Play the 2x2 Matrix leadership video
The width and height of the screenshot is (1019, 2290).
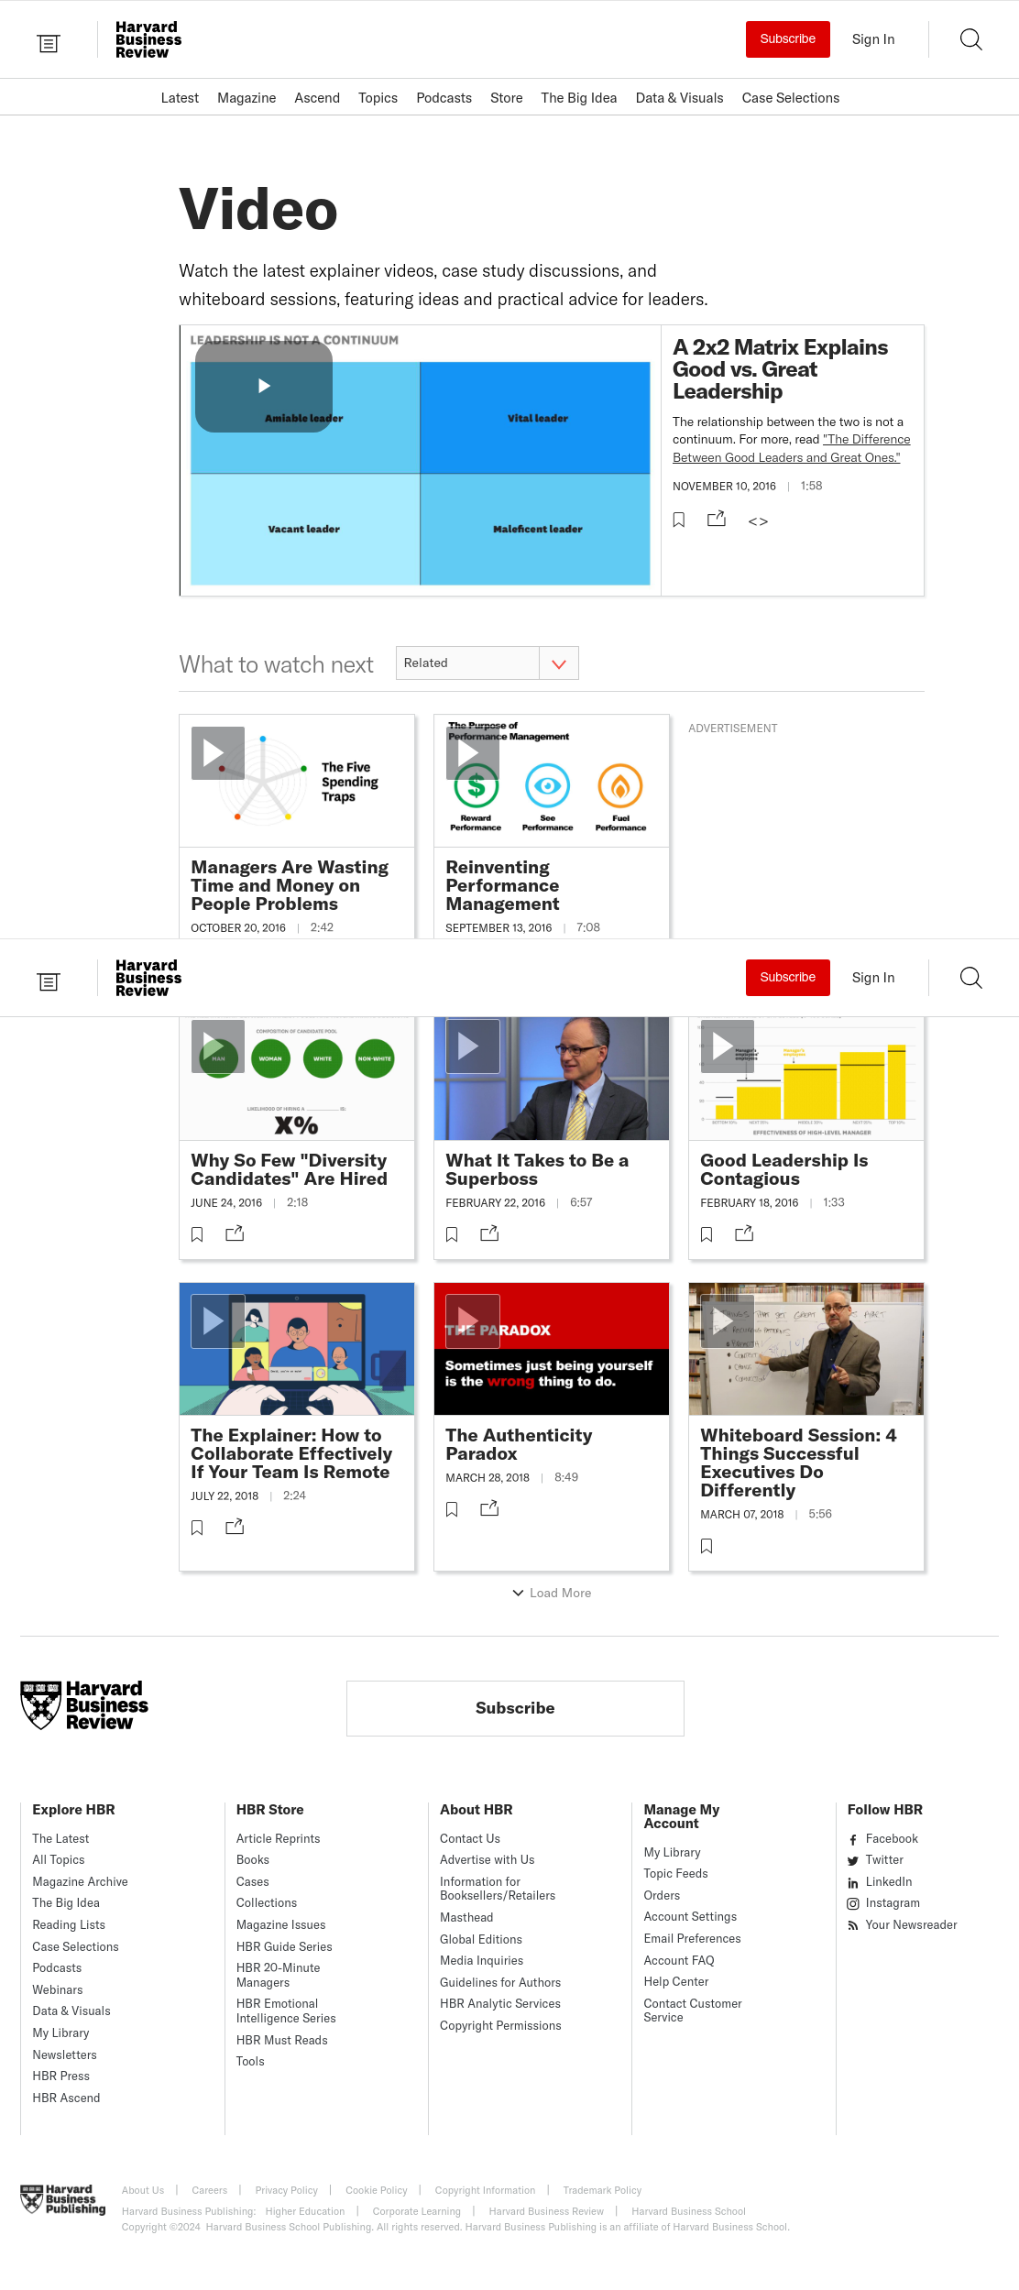(264, 386)
